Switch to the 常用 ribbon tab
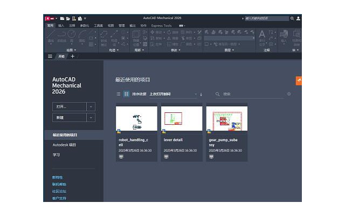 pos(50,25)
